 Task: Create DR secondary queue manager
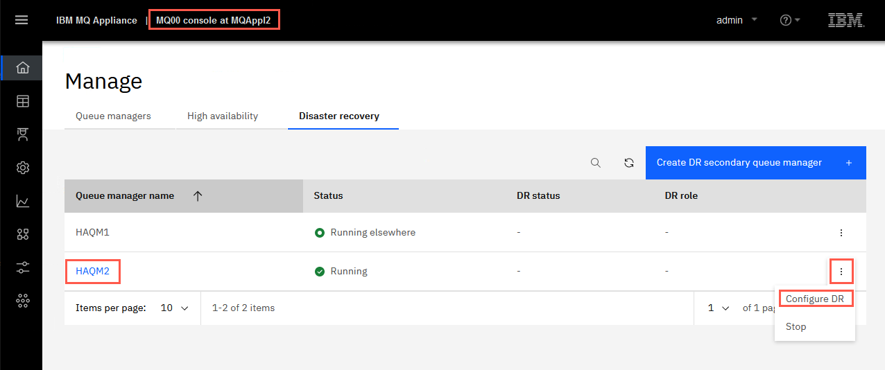click(756, 163)
